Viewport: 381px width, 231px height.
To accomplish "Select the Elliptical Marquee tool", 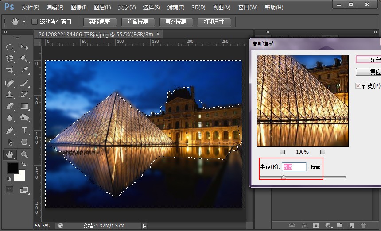I will tap(10, 47).
